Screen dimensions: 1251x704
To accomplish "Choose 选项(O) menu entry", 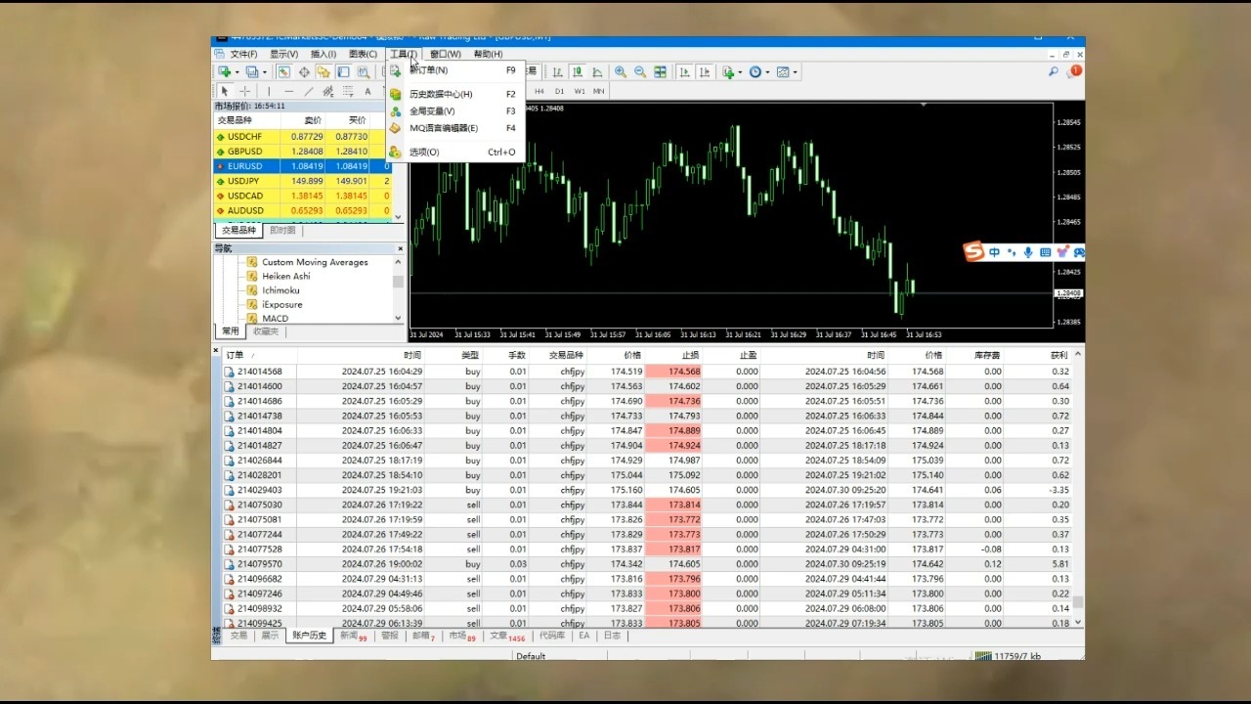I will pyautogui.click(x=456, y=153).
